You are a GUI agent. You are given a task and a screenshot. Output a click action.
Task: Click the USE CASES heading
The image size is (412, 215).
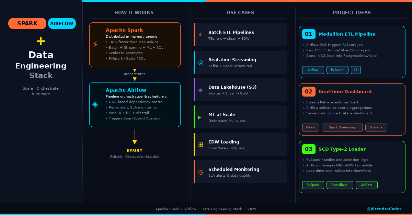pos(240,13)
